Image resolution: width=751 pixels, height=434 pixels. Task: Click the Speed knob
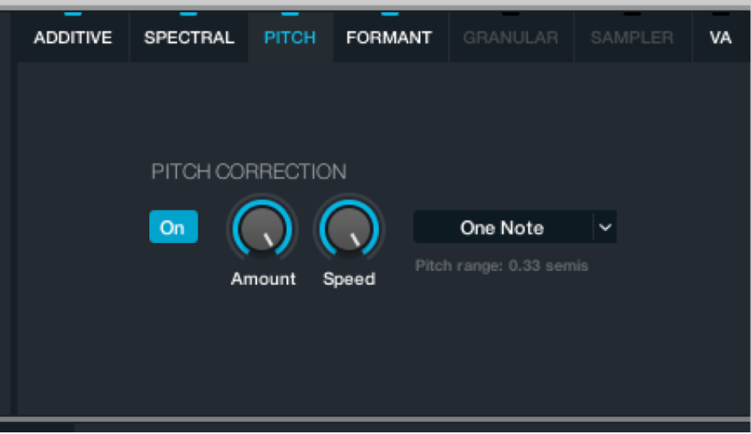[x=349, y=228]
